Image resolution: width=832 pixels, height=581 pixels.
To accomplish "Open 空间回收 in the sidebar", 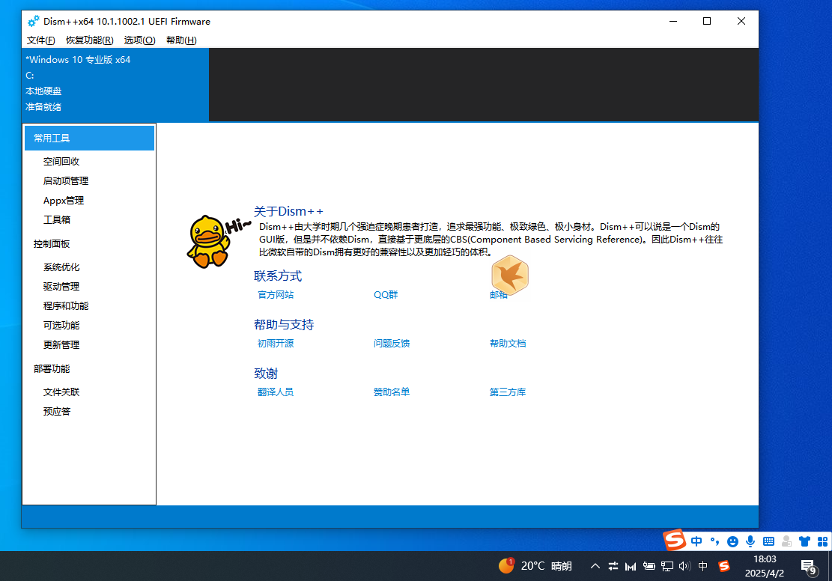I will [x=61, y=161].
